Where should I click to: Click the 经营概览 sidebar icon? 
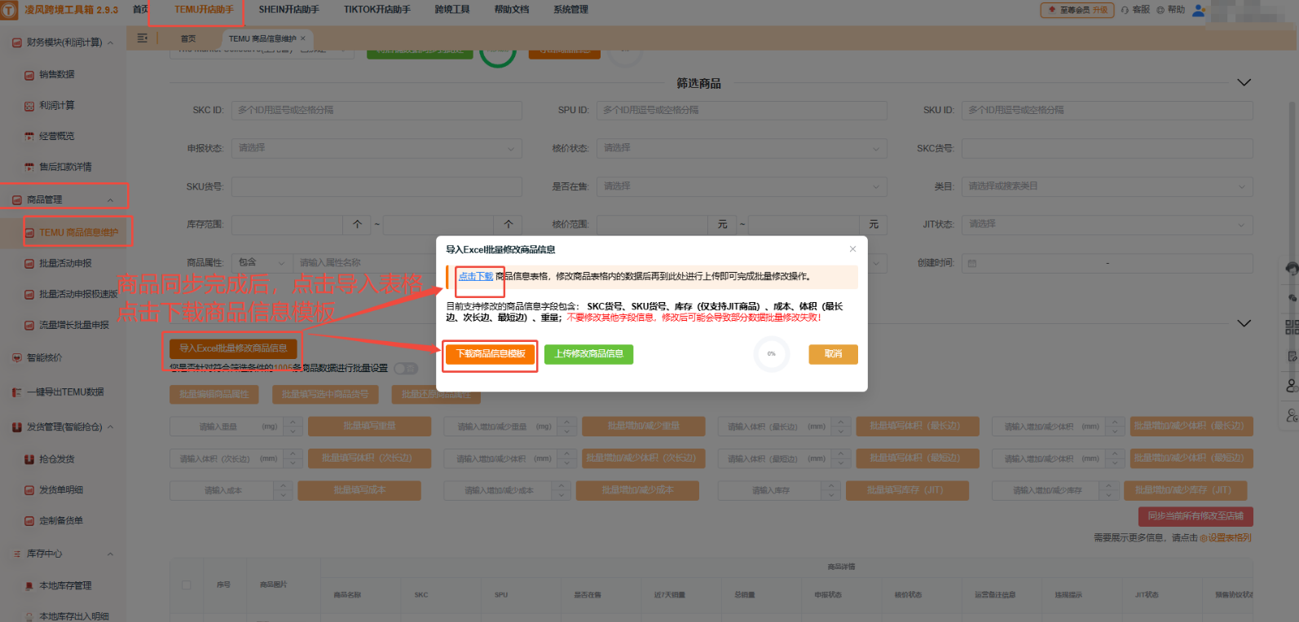[29, 137]
